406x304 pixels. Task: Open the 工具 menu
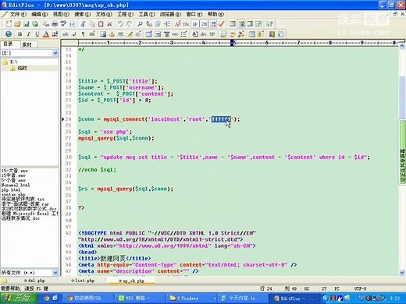pos(147,14)
